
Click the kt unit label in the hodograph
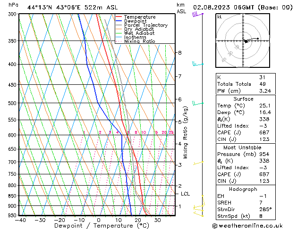point(220,17)
